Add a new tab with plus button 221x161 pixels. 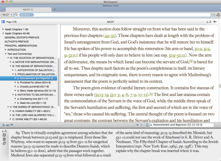55,10
